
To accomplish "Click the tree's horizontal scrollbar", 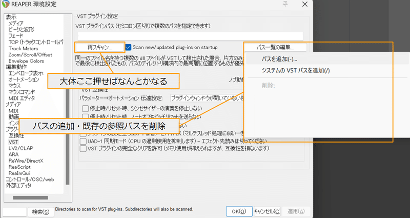I will pyautogui.click(x=30, y=197).
